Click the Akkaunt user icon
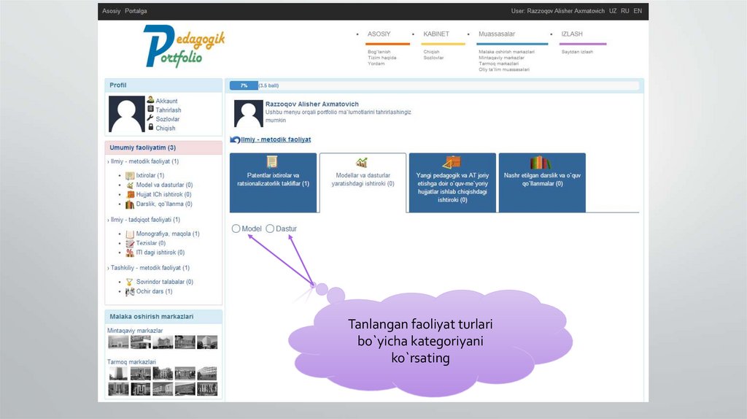Viewport: 747px width, 419px height. pyautogui.click(x=150, y=99)
